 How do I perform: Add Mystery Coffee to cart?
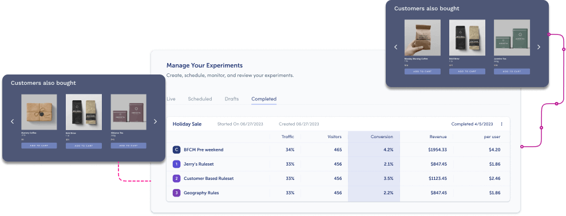pyautogui.click(x=39, y=146)
